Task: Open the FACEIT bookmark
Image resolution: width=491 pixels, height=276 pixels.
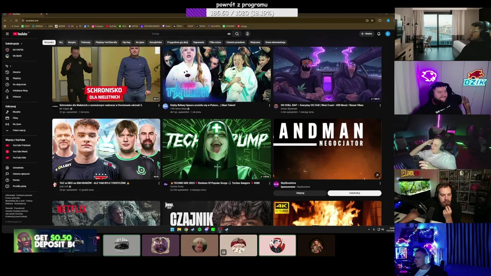Action: (189, 26)
